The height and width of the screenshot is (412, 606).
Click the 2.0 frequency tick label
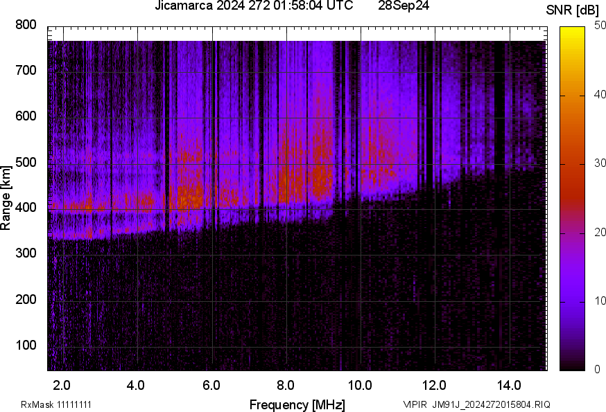coord(62,385)
